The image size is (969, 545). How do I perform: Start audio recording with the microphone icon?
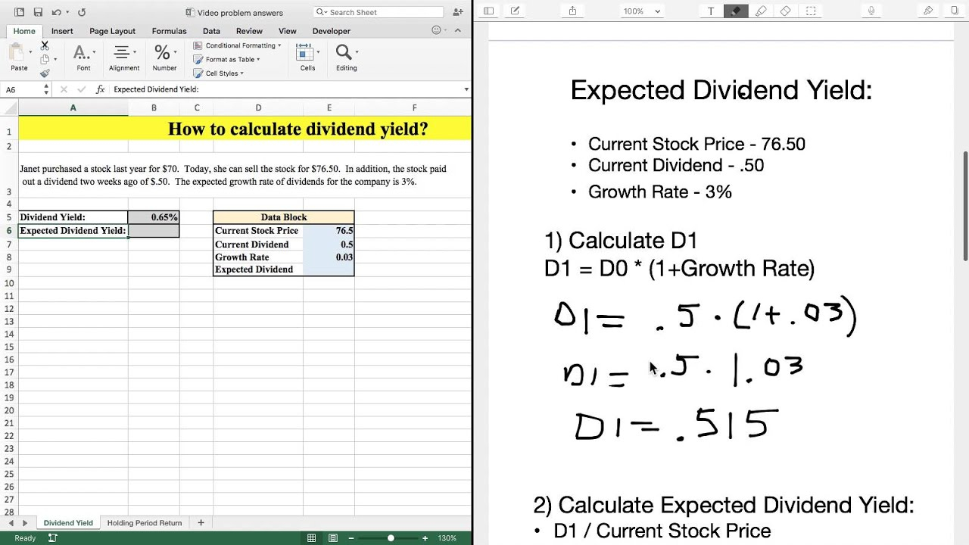(871, 11)
